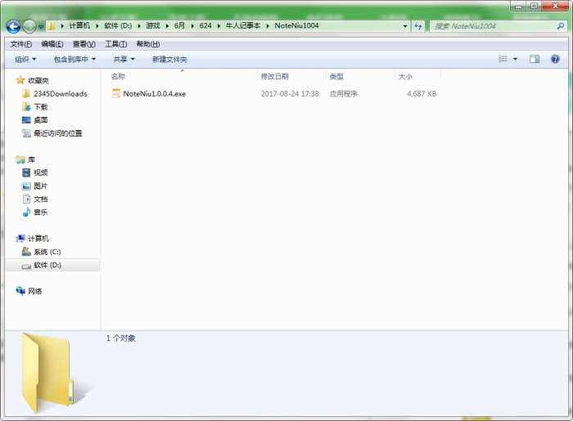This screenshot has width=573, height=421.
Task: Open 系统 (C:) drive
Action: coord(47,252)
